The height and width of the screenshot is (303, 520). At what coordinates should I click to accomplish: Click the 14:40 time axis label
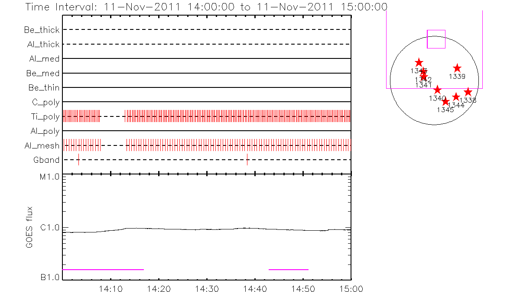255,289
